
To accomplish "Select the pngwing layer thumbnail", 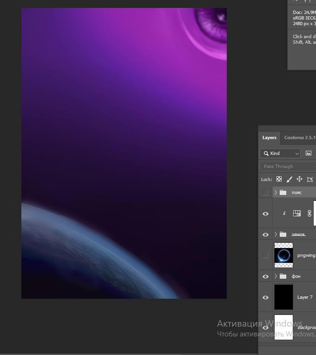I will coord(283,255).
